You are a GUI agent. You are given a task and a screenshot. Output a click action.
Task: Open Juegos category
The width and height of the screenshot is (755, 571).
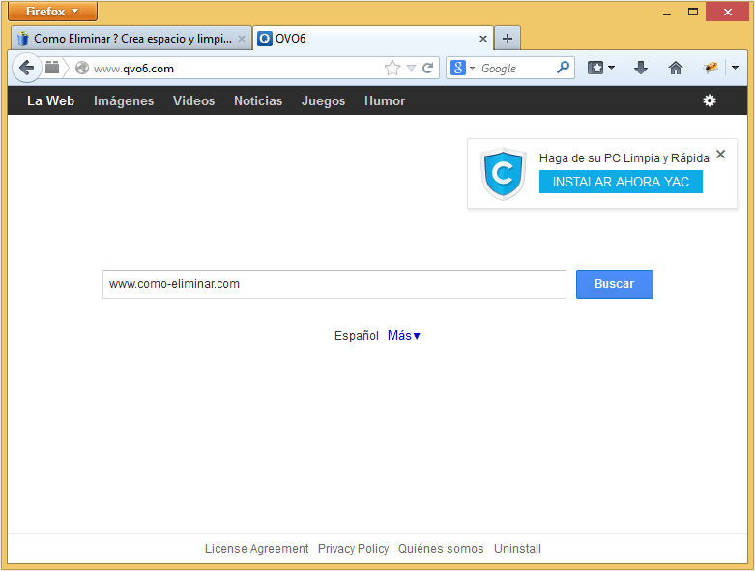coord(323,100)
